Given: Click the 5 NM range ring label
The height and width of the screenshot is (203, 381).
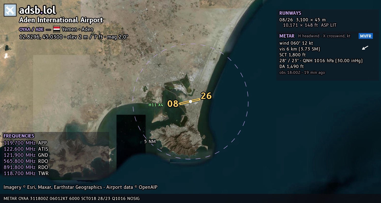Looking at the screenshot, I should coord(150,142).
